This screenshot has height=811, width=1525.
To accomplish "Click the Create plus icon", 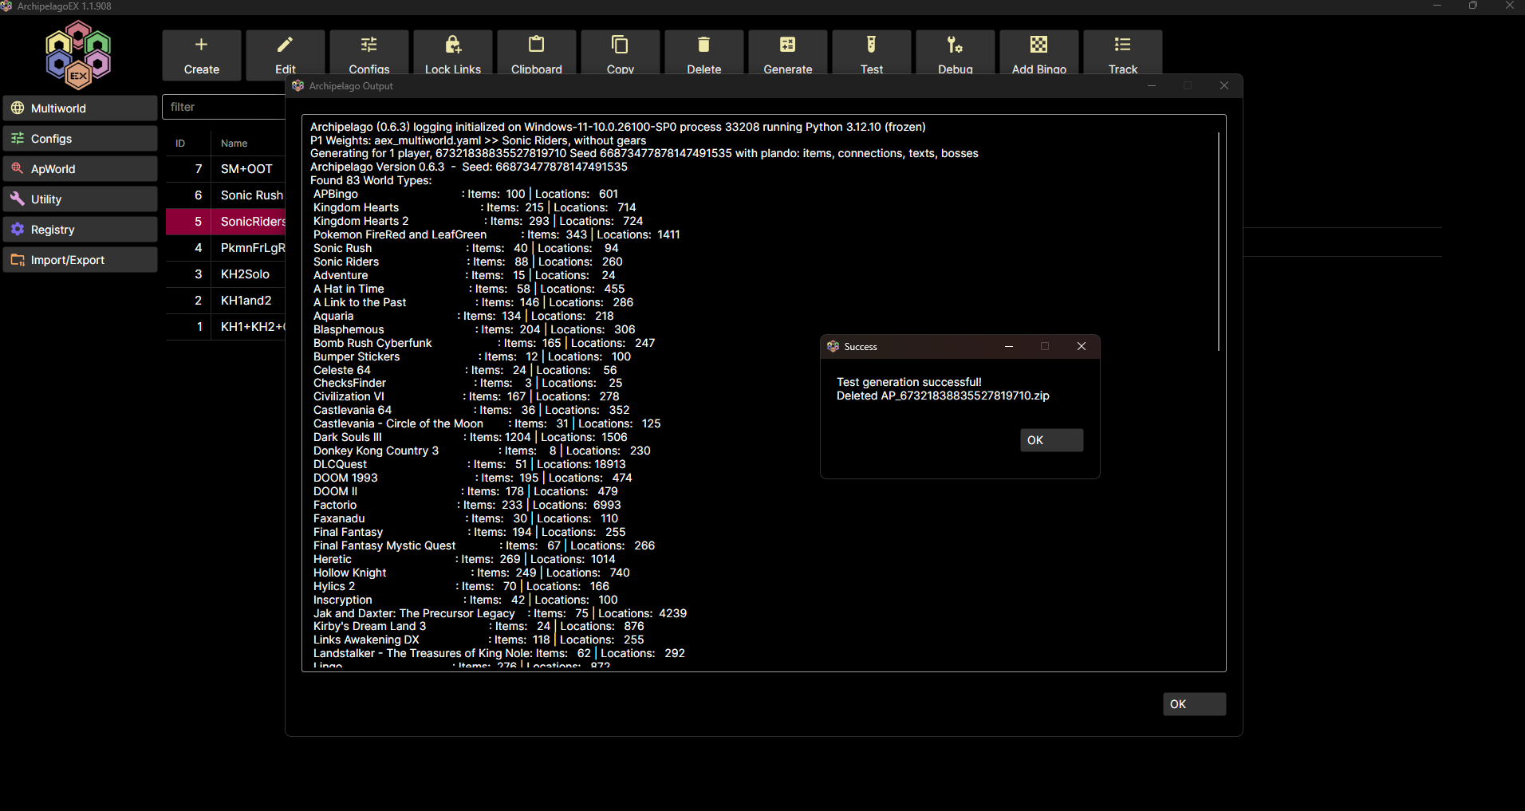I will point(201,45).
